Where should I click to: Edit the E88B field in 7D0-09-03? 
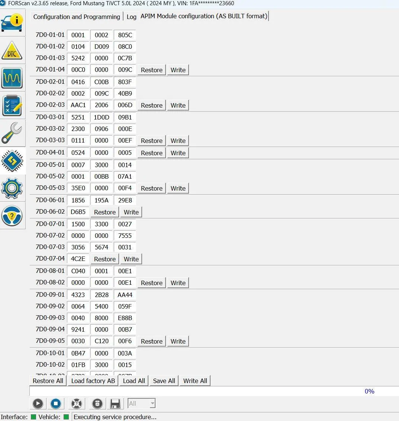point(125,318)
